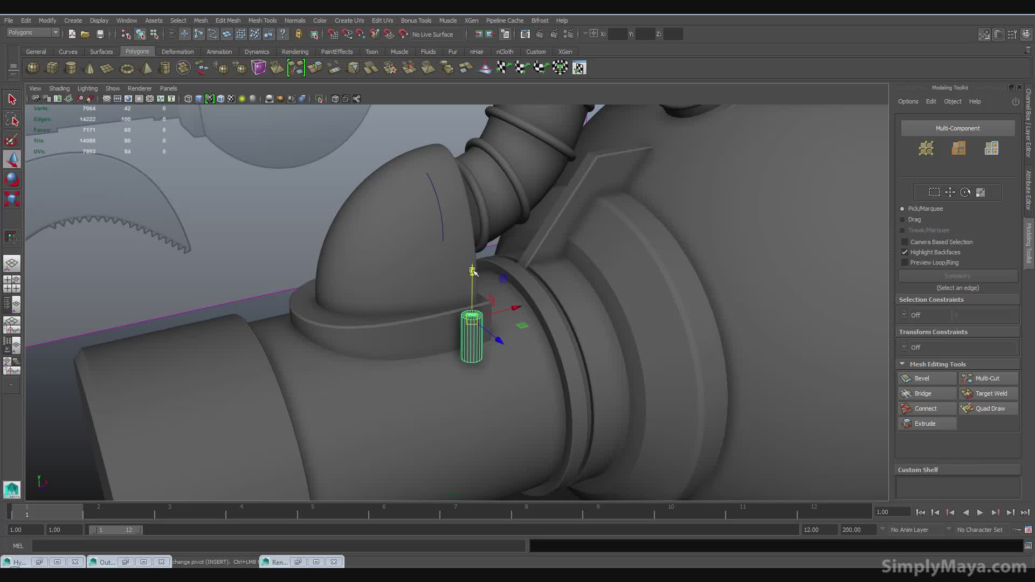Click the Extrude button
Image resolution: width=1035 pixels, height=582 pixels.
927,424
